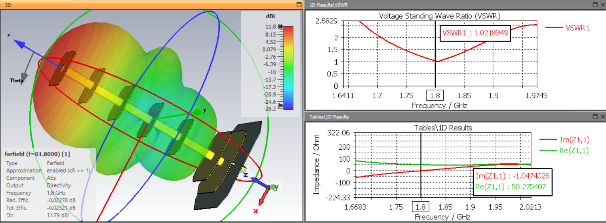
Task: Click the farfield (f=01.8000) [1] heading
Action: coord(37,154)
